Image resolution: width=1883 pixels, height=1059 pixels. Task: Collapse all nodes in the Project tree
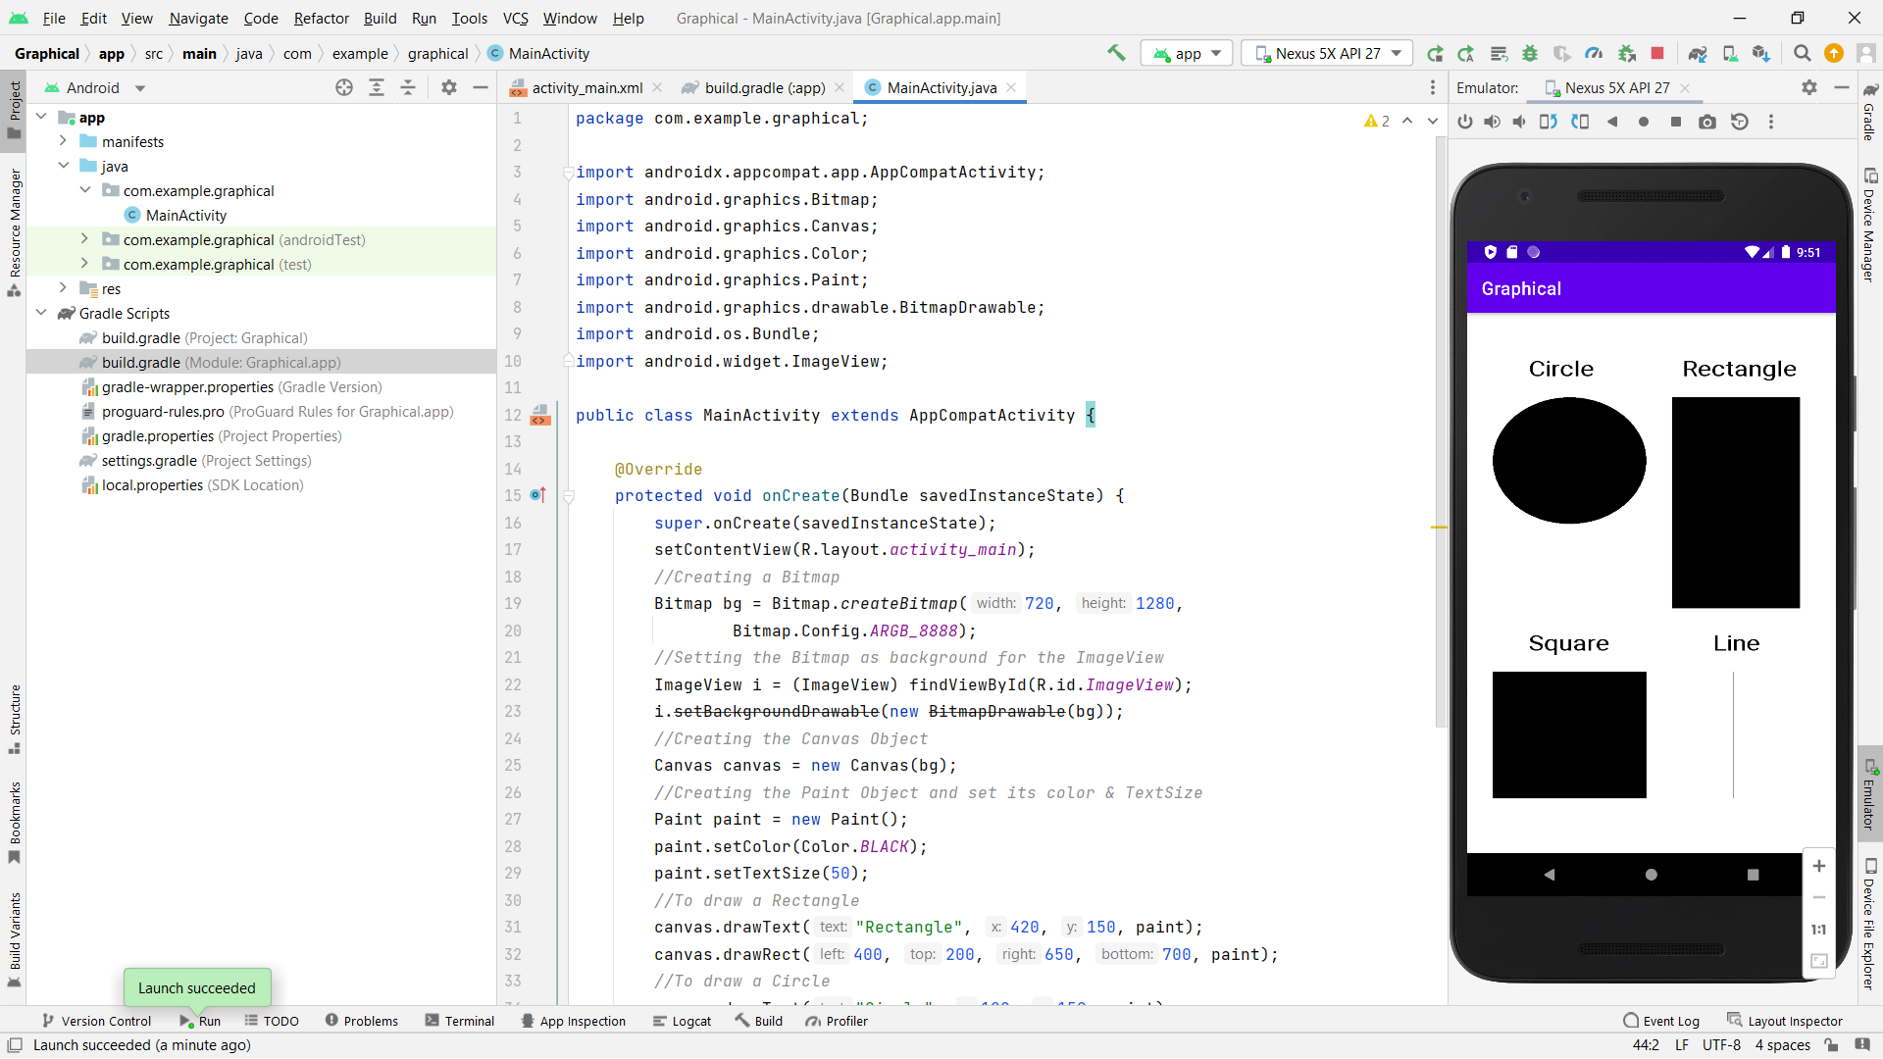click(409, 87)
